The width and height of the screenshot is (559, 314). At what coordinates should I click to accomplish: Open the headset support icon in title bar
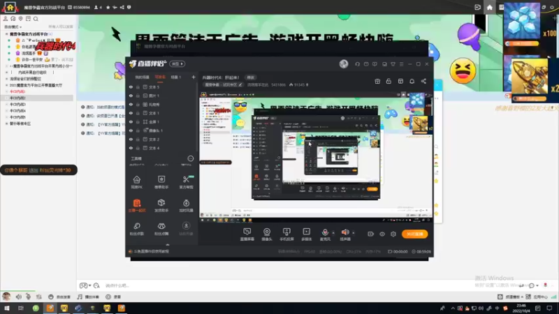(x=357, y=64)
